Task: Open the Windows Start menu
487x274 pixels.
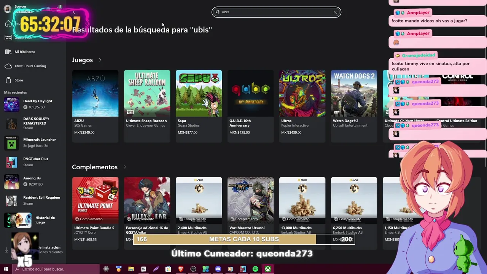Action: [x=6, y=269]
